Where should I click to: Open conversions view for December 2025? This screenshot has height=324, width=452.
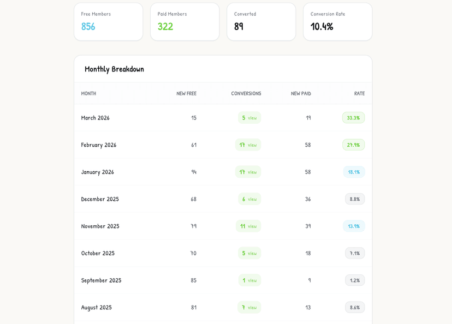[x=249, y=199]
